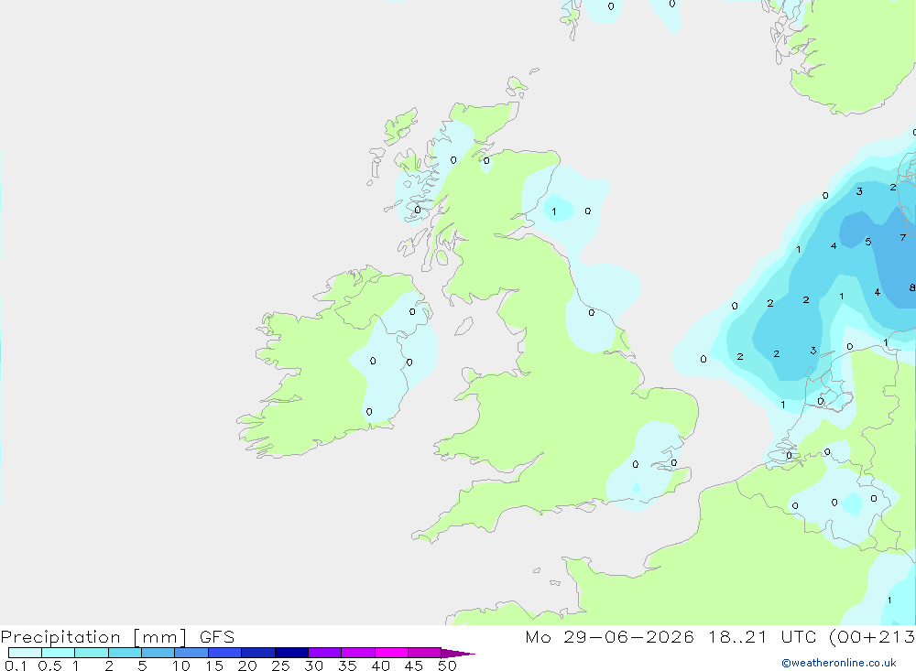The height and width of the screenshot is (671, 916).
Task: Click the precipitation value '5' on the map
Action: 868,241
